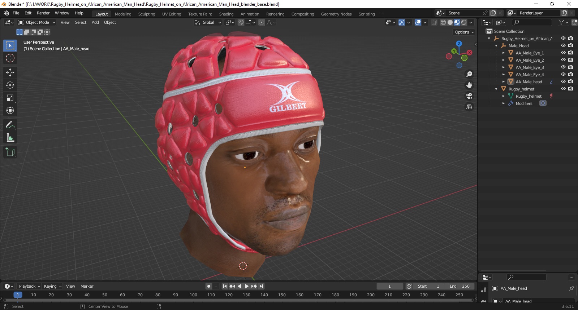The height and width of the screenshot is (310, 578).
Task: Select the Transform tool
Action: (x=10, y=110)
